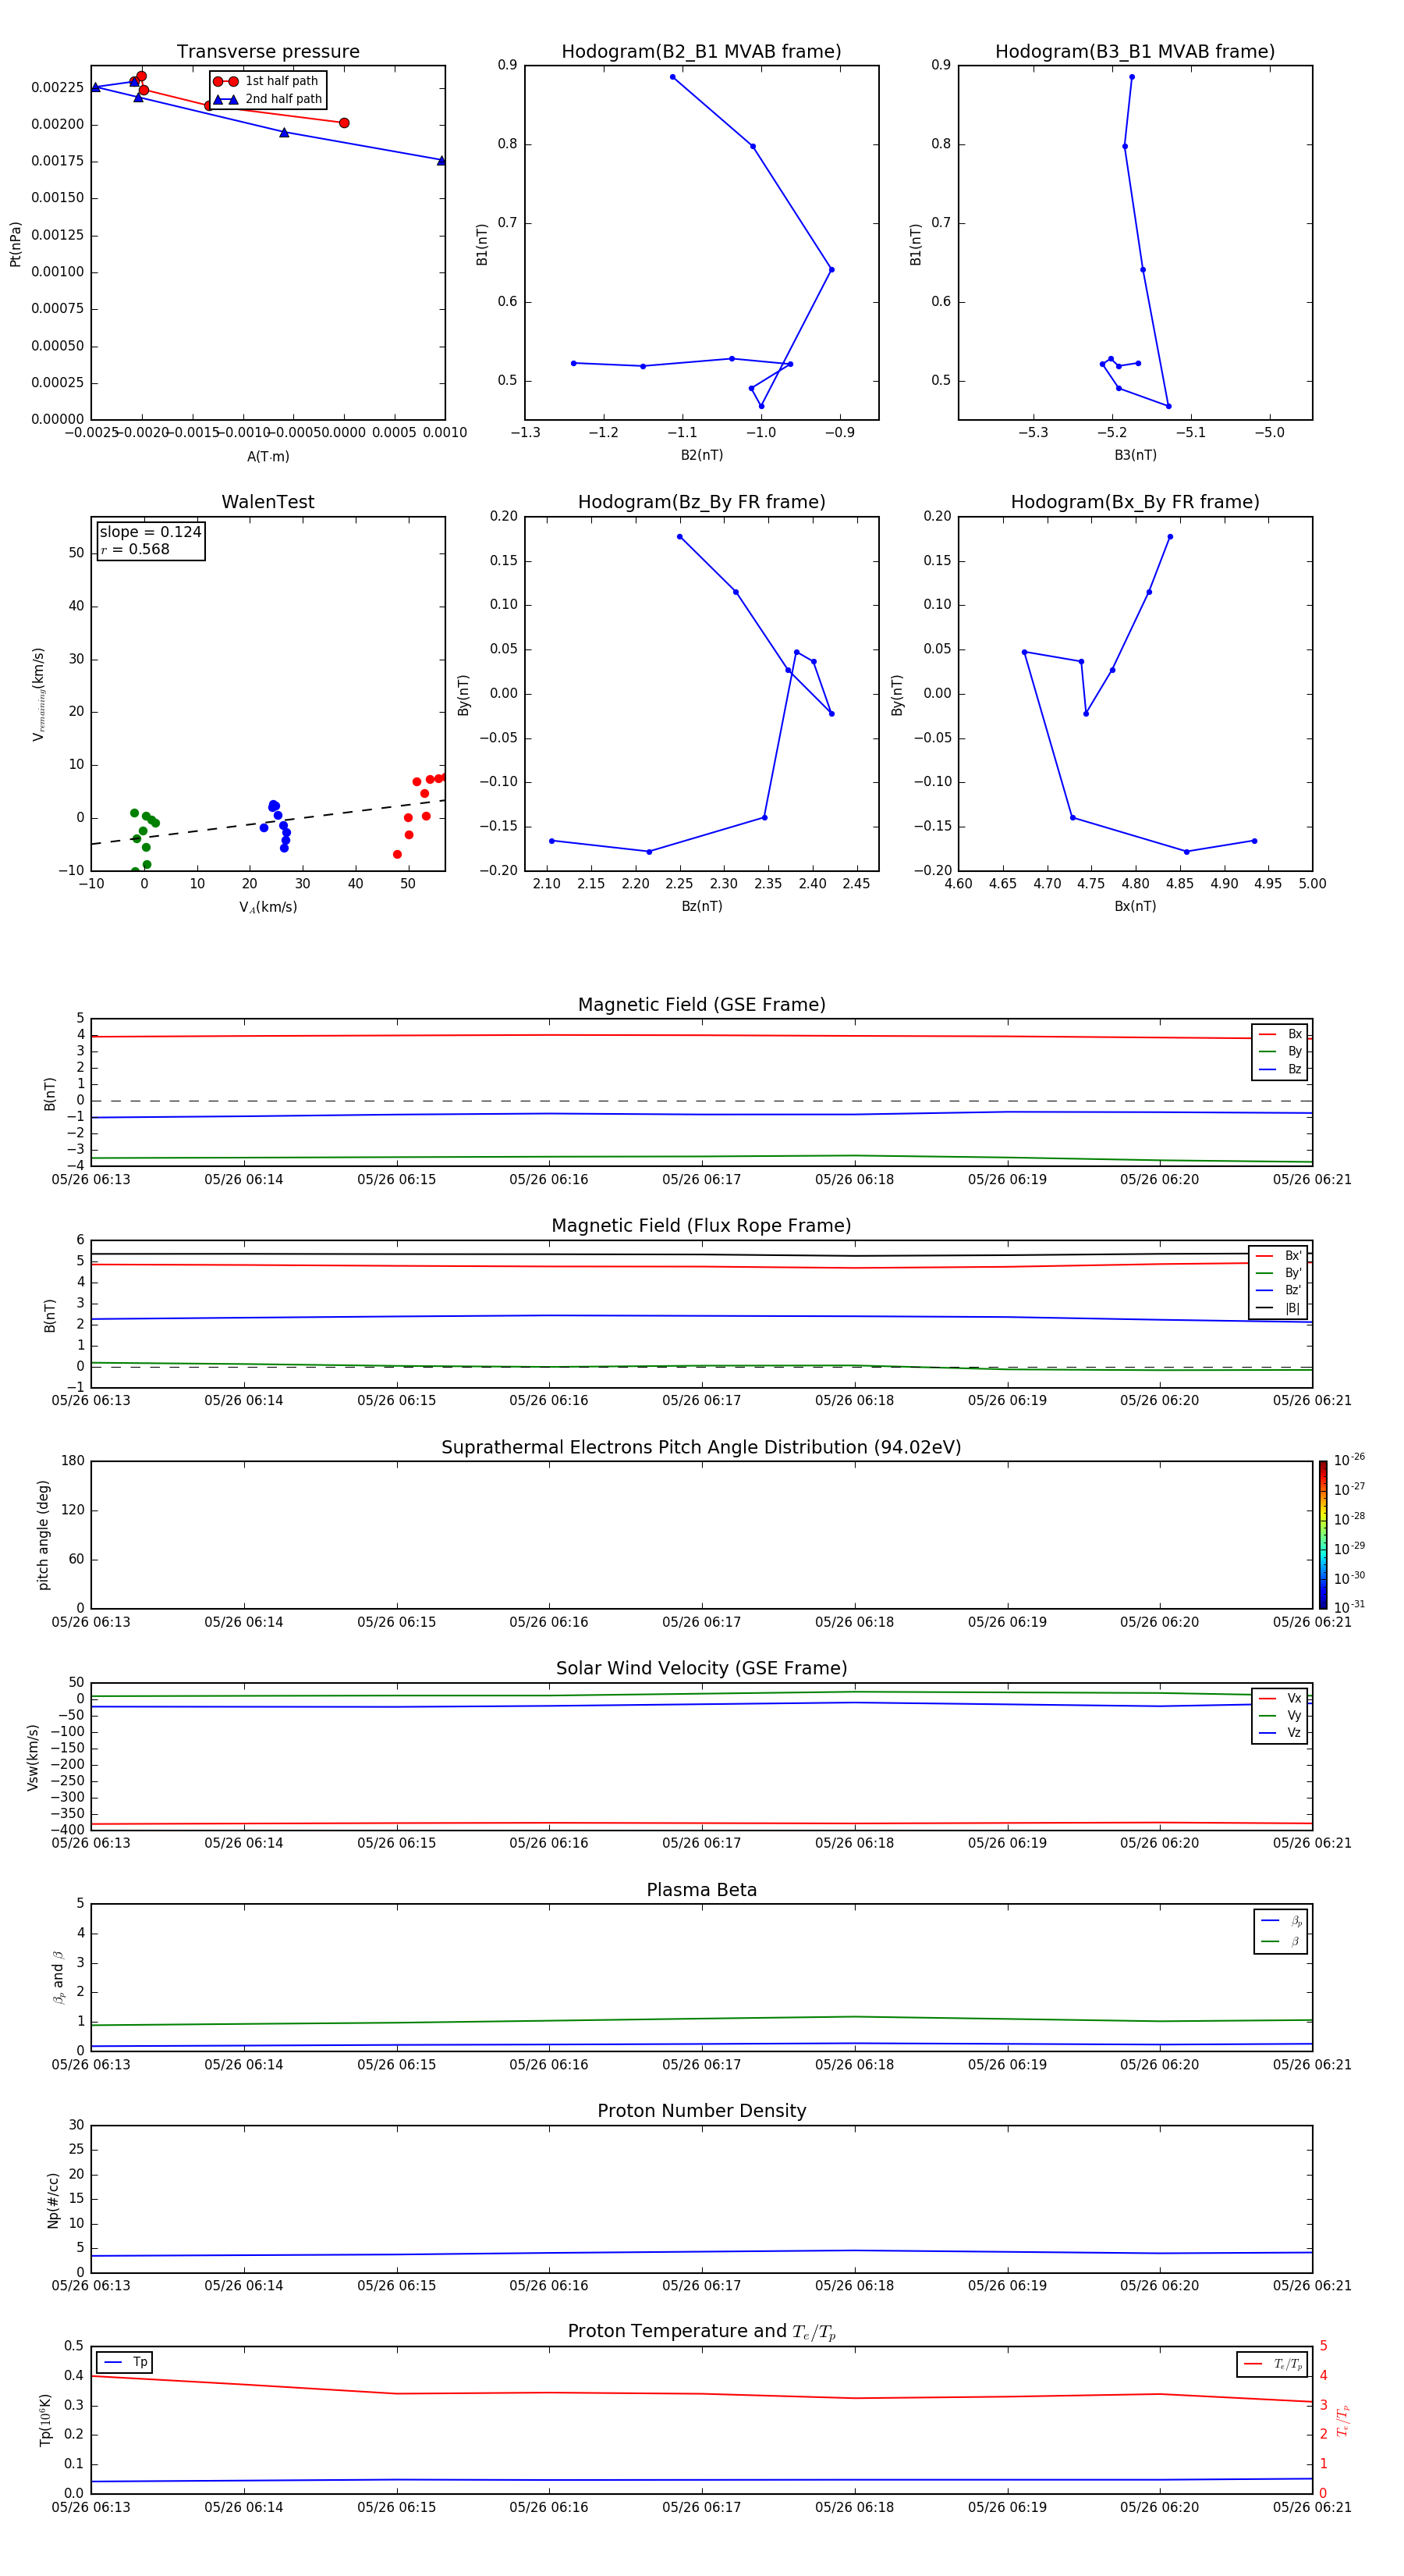The height and width of the screenshot is (2576, 1404).
Task: Click the 'Solar Wind Velocity (GSE Frame)' title
Action: 701,1668
